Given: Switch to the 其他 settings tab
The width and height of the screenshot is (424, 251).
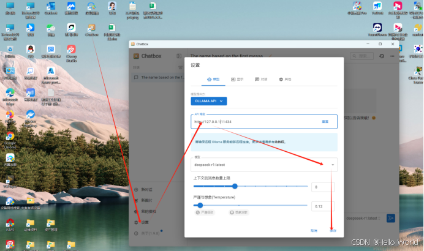Looking at the screenshot, I should (x=285, y=79).
